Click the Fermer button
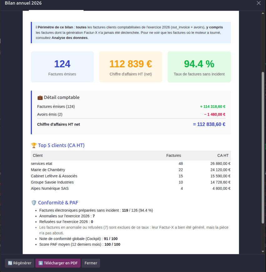Screen dimensions: 266x272 [91, 263]
